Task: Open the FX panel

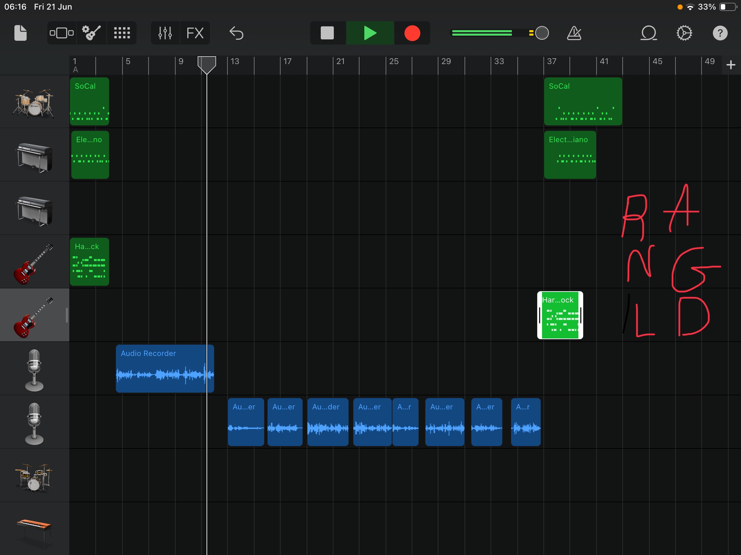Action: coord(195,33)
